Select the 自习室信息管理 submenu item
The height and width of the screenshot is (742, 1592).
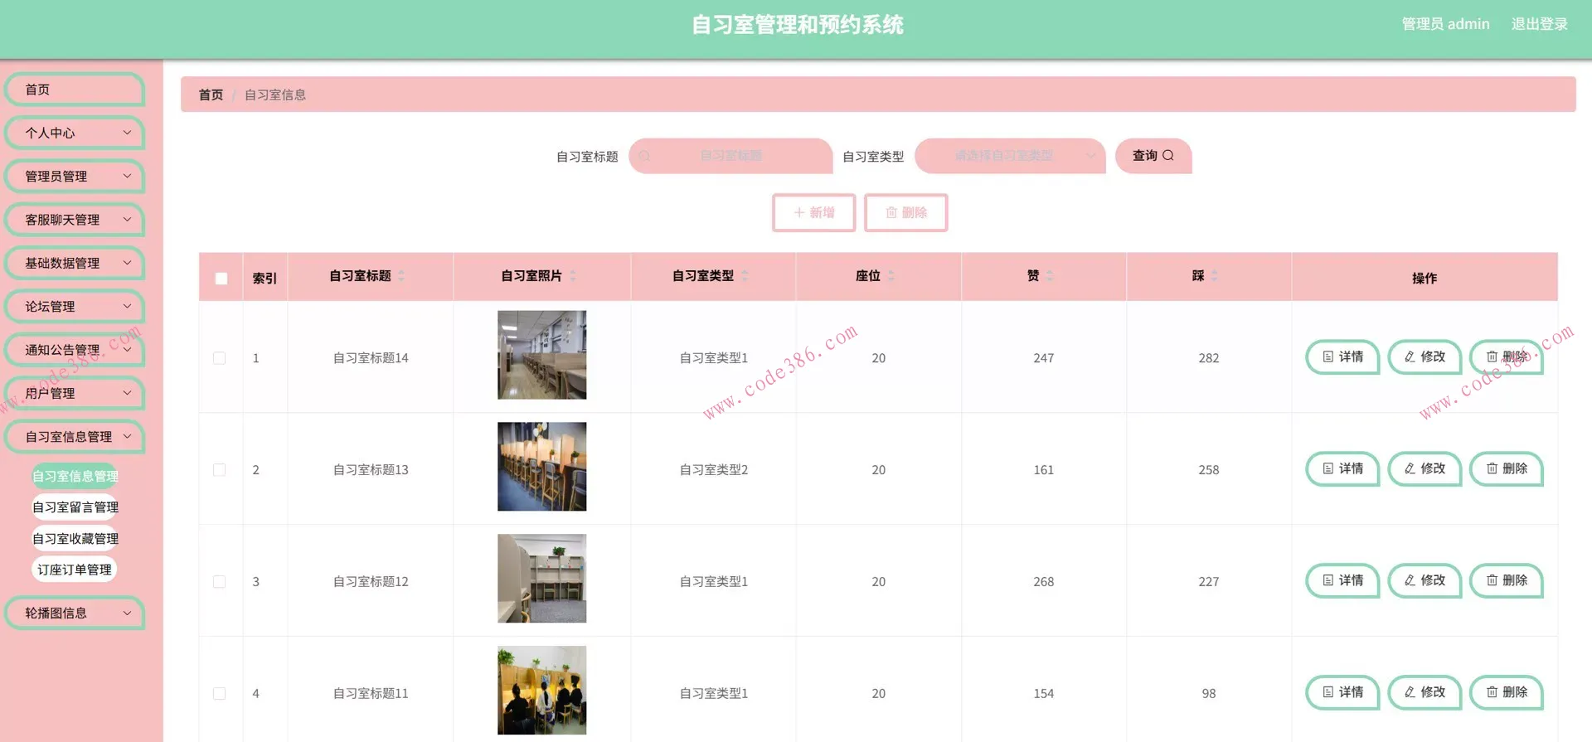point(75,476)
